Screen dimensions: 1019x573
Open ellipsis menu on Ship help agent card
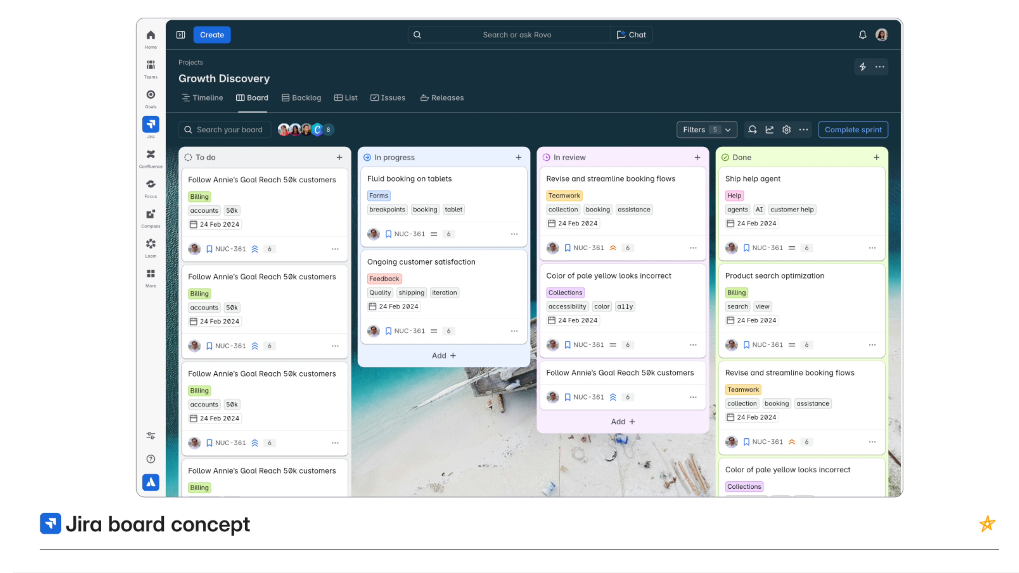coord(872,248)
